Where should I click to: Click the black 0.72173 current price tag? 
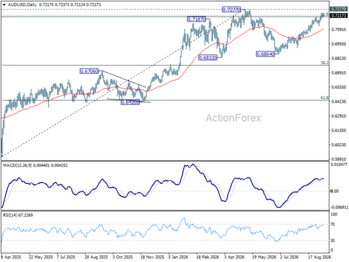coord(339,16)
